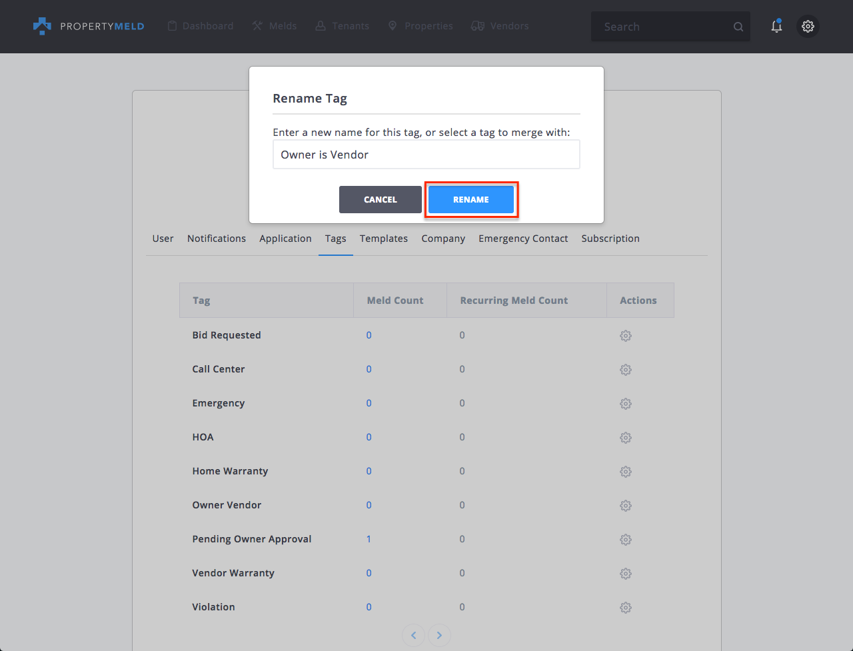Open the Vendors nav item

click(500, 26)
